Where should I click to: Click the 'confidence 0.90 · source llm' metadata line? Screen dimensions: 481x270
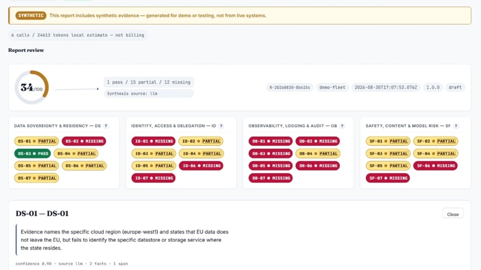click(x=72, y=263)
